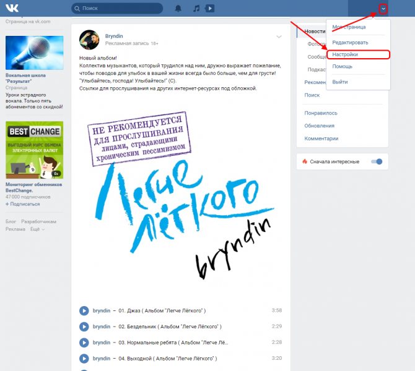Screen dimensions: 415x371
Task: Open the Рекомендации section
Action: pyautogui.click(x=315, y=82)
